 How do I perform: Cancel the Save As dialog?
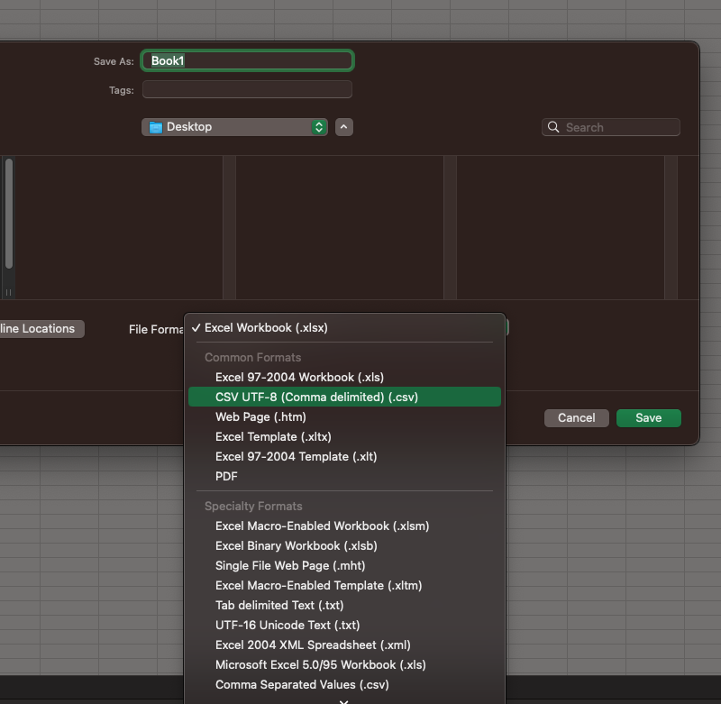[576, 418]
